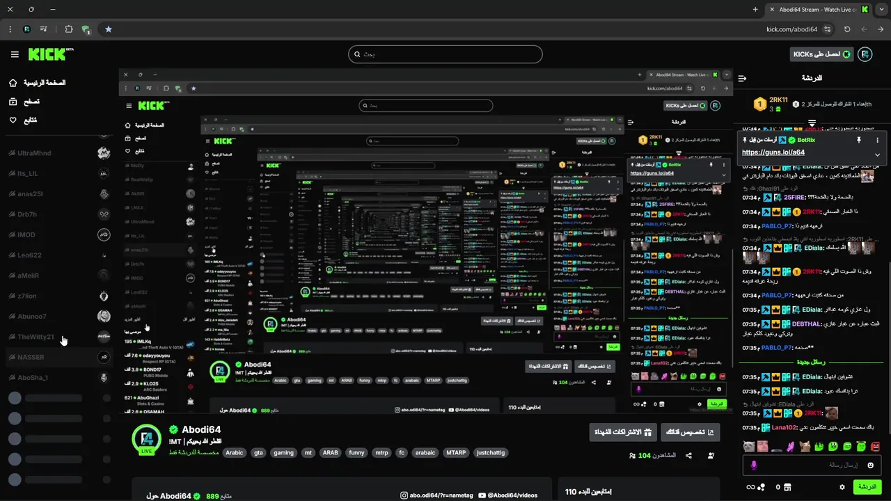Click BotRix username in pinned message

806,140
